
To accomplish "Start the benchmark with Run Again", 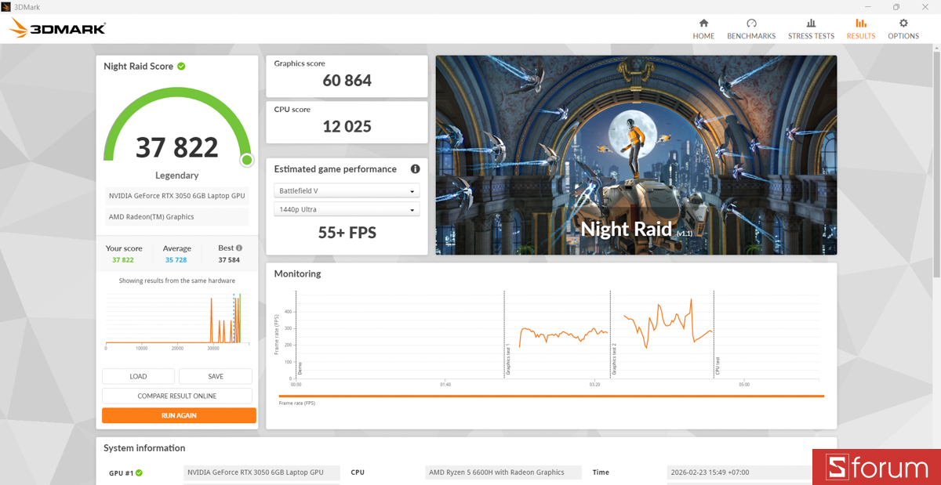I will pyautogui.click(x=179, y=415).
